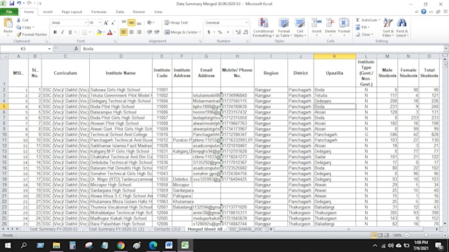
Task: Open Cell Styles gallery
Action: point(300,28)
